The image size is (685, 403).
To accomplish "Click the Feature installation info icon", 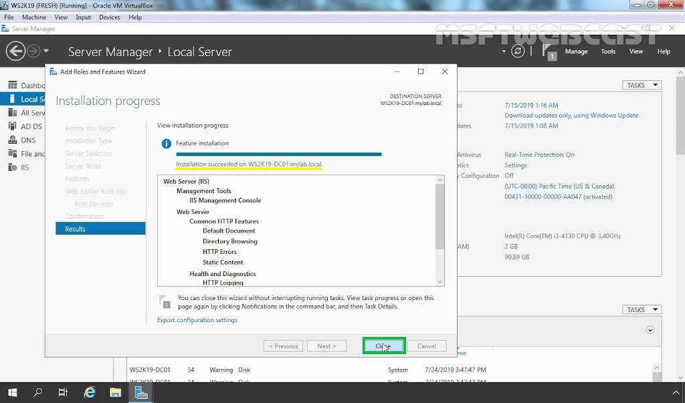I will click(x=166, y=143).
